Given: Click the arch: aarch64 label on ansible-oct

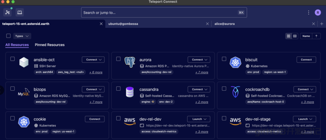Looking at the screenshot, I should [x=44, y=72].
